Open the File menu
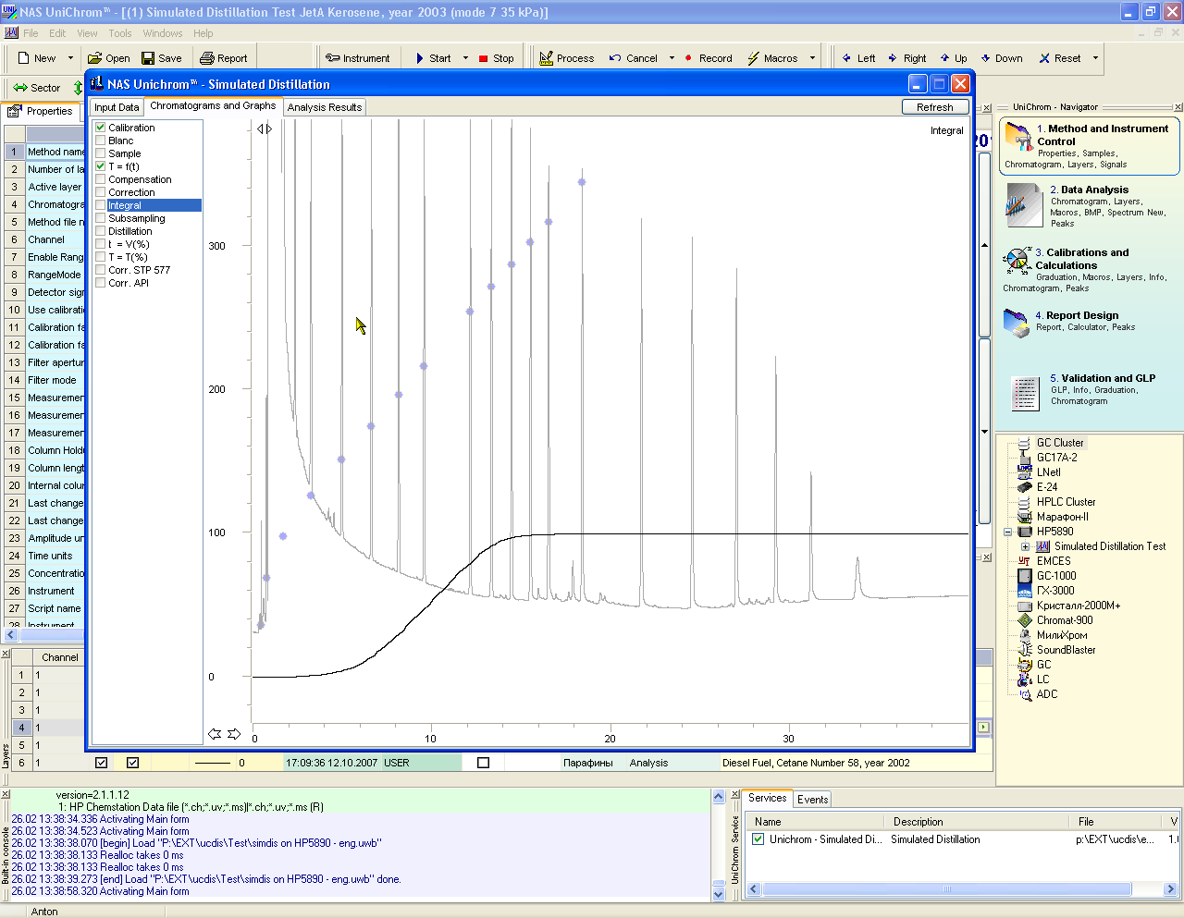This screenshot has height=918, width=1184. [31, 33]
